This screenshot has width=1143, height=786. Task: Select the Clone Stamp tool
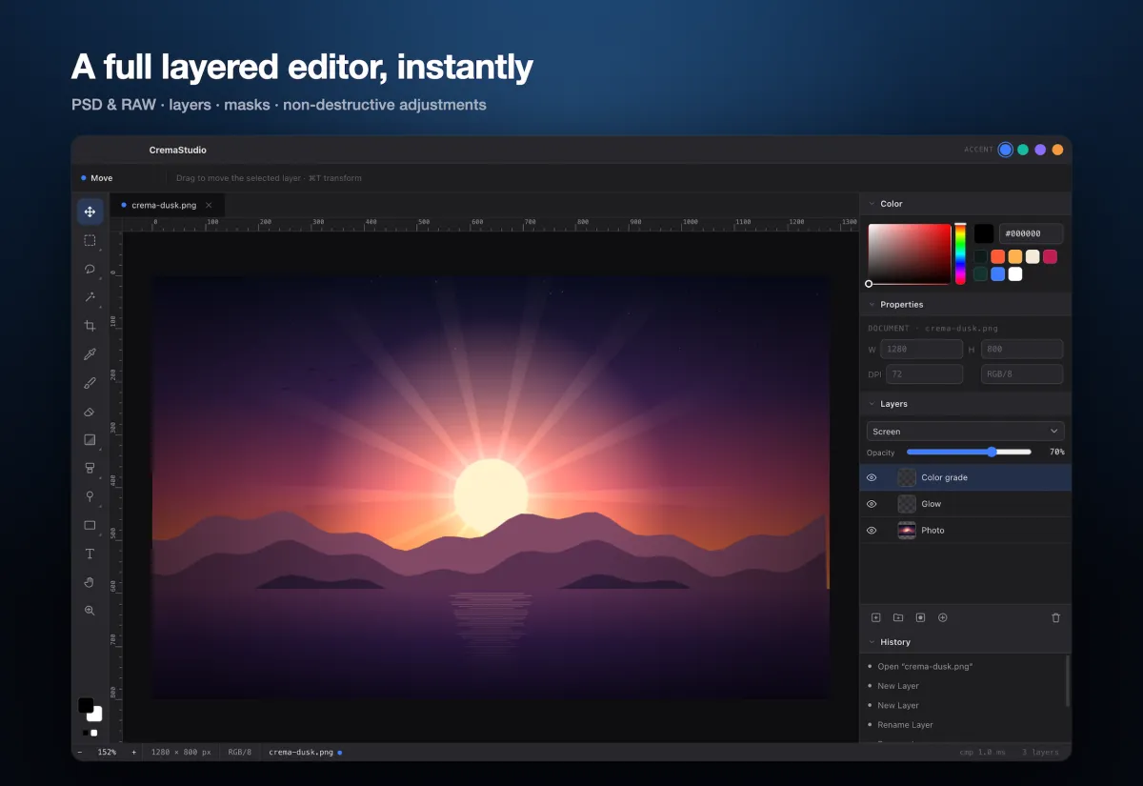point(90,468)
